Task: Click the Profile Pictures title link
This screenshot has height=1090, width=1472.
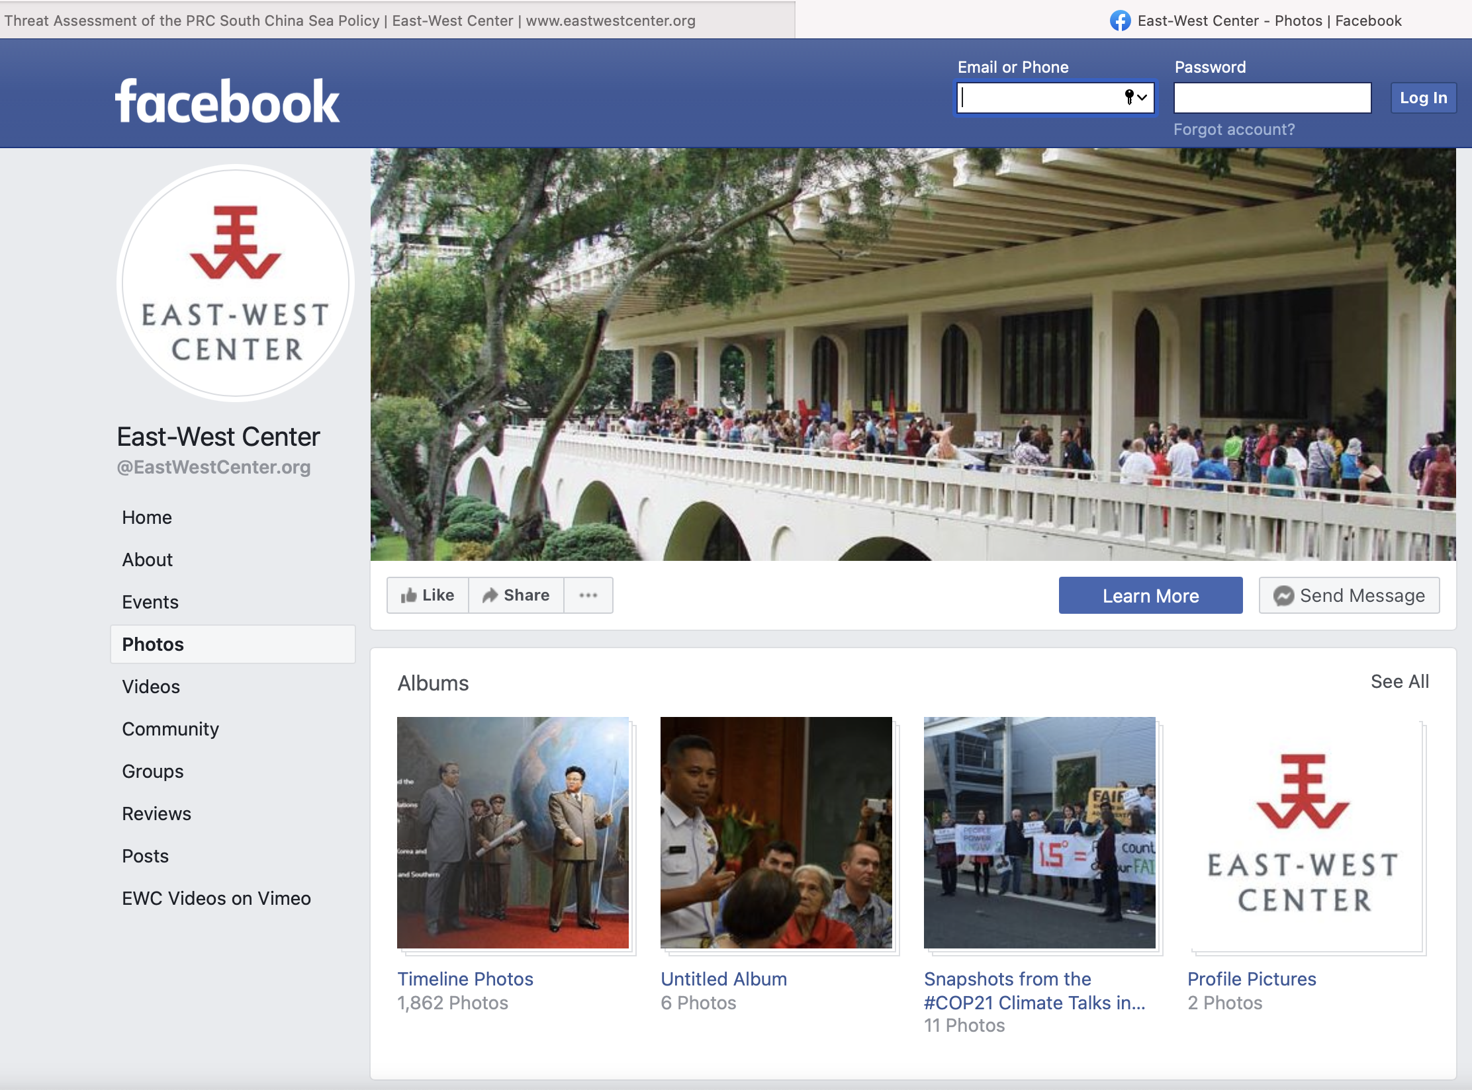Action: (1252, 979)
